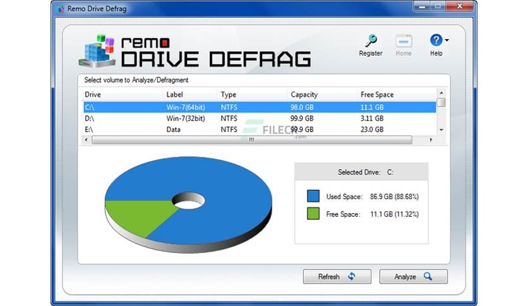Click the horizontal scrollbar thumb
Screen dimensions: 528x306
[x=252, y=140]
